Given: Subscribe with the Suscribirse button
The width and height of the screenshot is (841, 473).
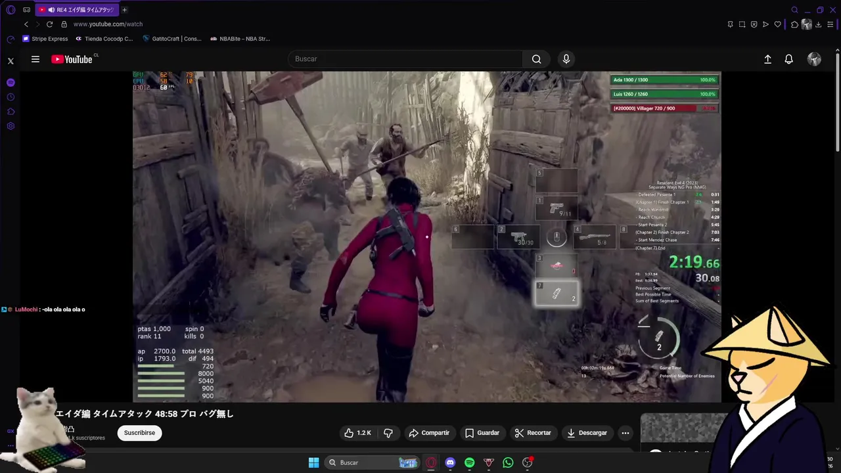Looking at the screenshot, I should (x=139, y=433).
